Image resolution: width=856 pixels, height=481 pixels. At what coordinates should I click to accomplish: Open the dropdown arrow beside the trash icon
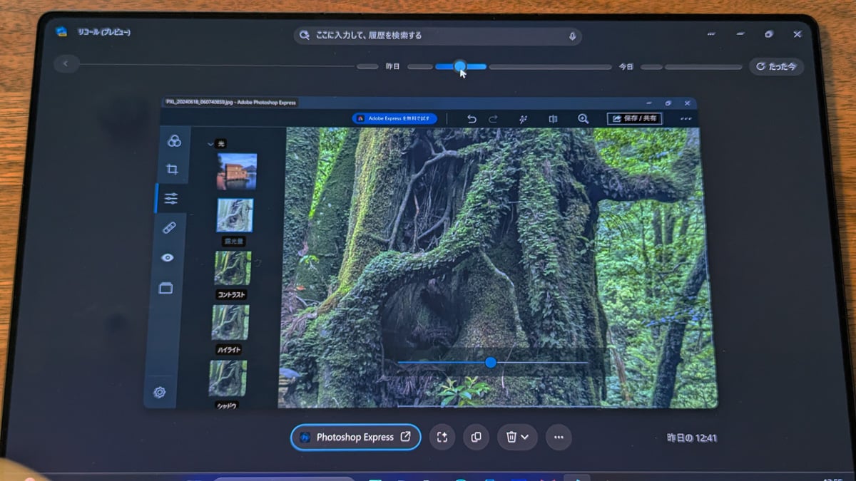pos(526,437)
